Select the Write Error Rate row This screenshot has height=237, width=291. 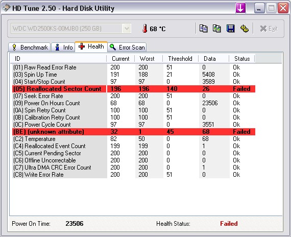(134, 175)
